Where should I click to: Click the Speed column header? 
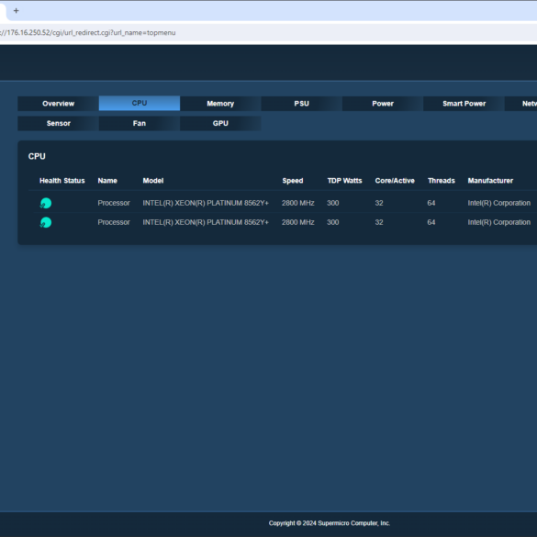tap(293, 181)
